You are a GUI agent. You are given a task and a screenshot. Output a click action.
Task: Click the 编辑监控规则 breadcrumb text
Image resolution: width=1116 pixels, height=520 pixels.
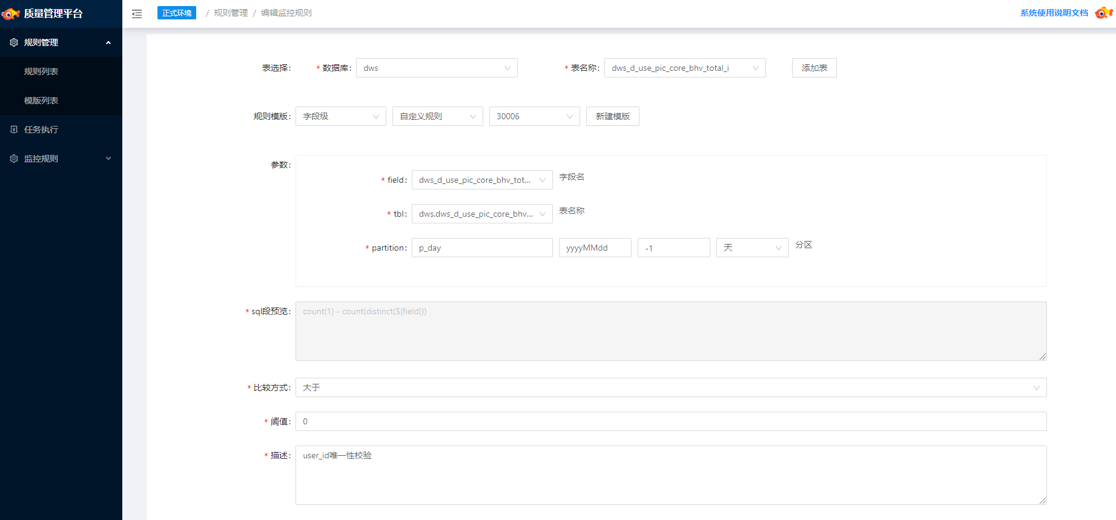click(x=286, y=13)
